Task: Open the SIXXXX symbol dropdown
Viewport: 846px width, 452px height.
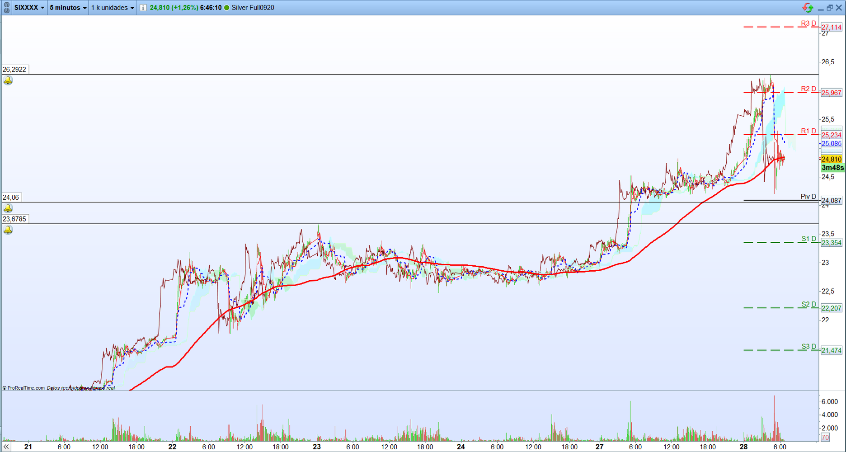Action: pyautogui.click(x=29, y=8)
